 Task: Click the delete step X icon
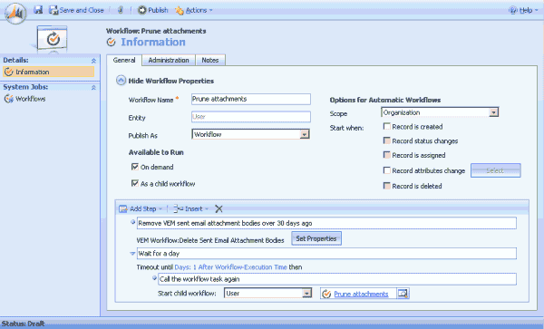(x=219, y=208)
